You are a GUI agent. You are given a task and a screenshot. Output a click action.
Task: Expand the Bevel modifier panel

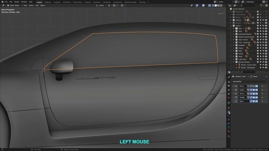pyautogui.click(x=234, y=101)
